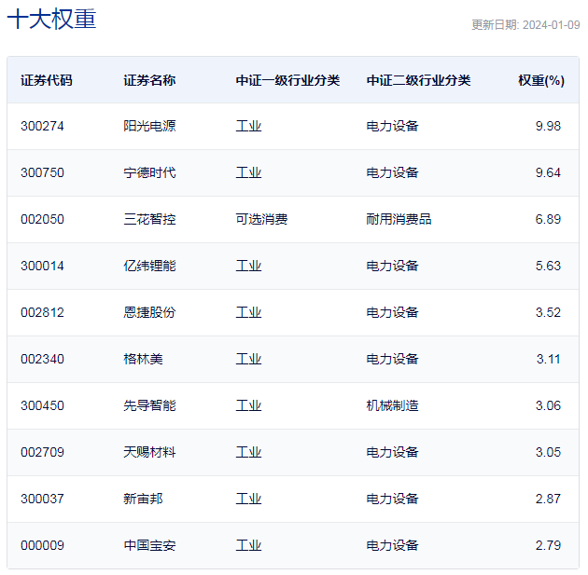Select the 中证一级行业分类 column header
This screenshot has height=575, width=588.
coord(287,80)
